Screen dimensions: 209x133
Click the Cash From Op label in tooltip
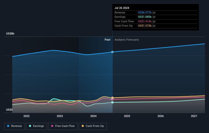123,26
